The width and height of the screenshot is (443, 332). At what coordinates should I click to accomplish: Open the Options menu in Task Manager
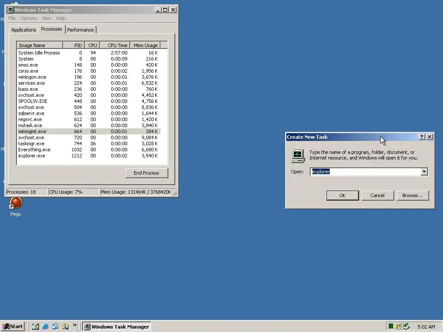pos(28,18)
